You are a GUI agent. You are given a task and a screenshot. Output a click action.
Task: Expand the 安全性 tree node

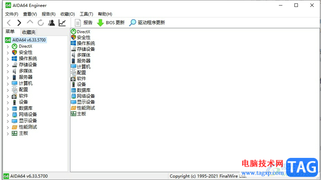point(8,53)
